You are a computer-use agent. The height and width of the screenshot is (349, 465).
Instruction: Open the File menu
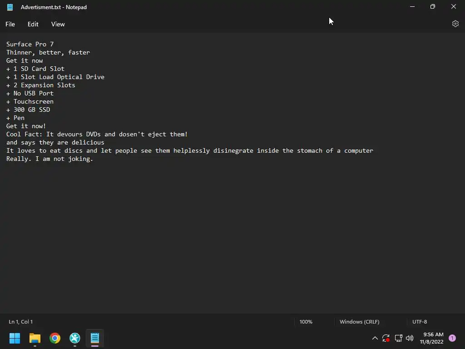click(10, 25)
